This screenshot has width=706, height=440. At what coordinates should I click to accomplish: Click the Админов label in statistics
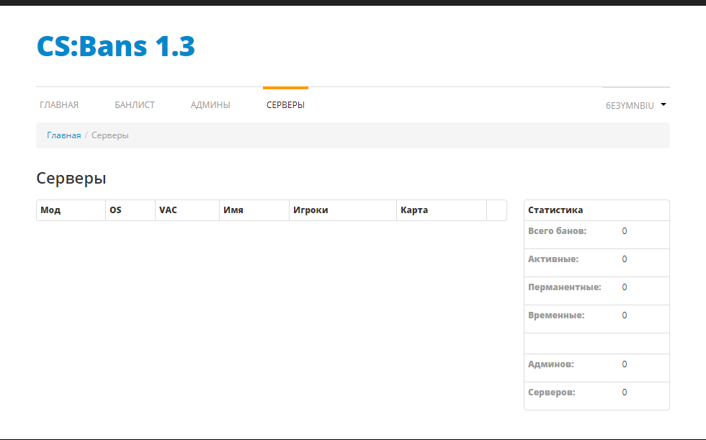click(550, 364)
